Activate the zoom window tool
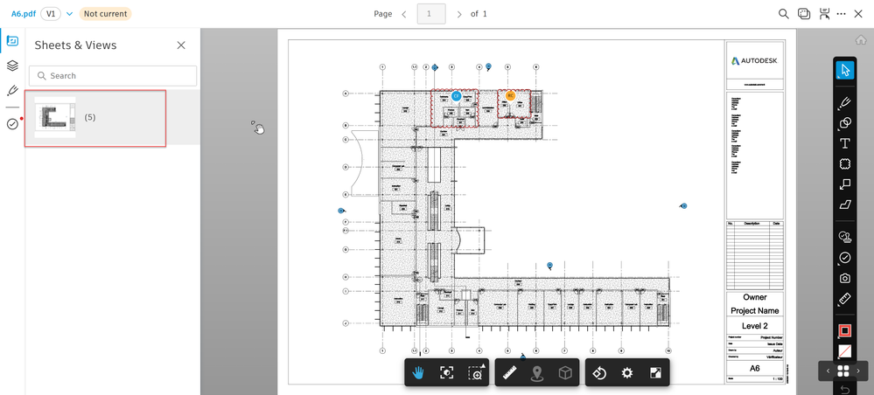 coord(475,373)
